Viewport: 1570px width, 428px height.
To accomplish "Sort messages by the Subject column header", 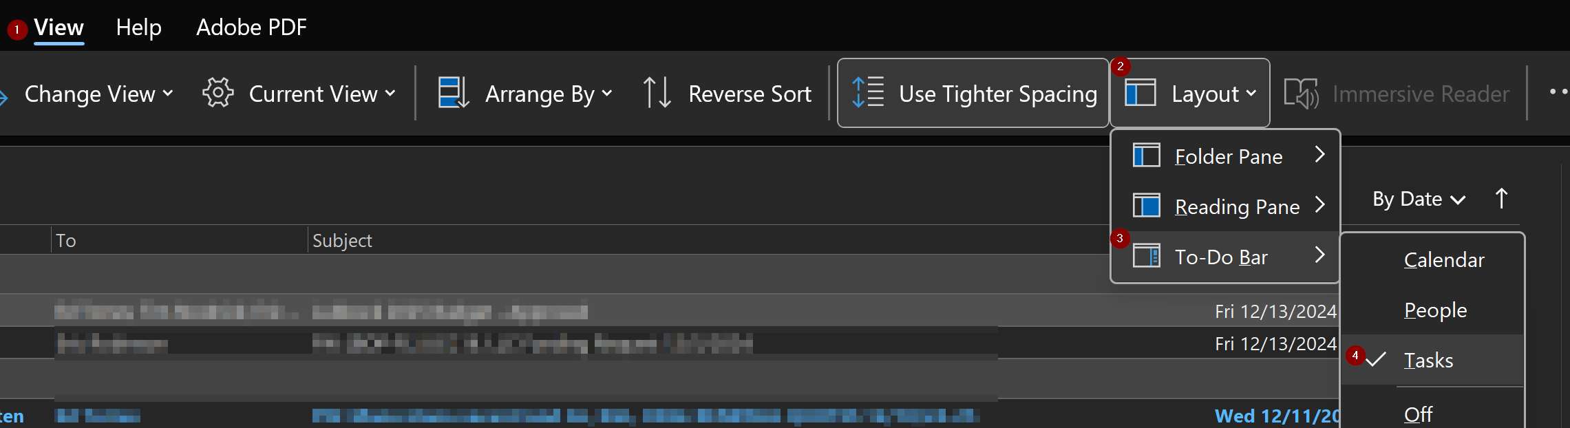I will (x=342, y=240).
